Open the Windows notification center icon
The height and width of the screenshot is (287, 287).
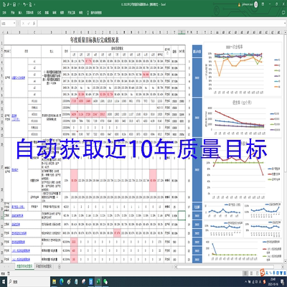coord(283,282)
